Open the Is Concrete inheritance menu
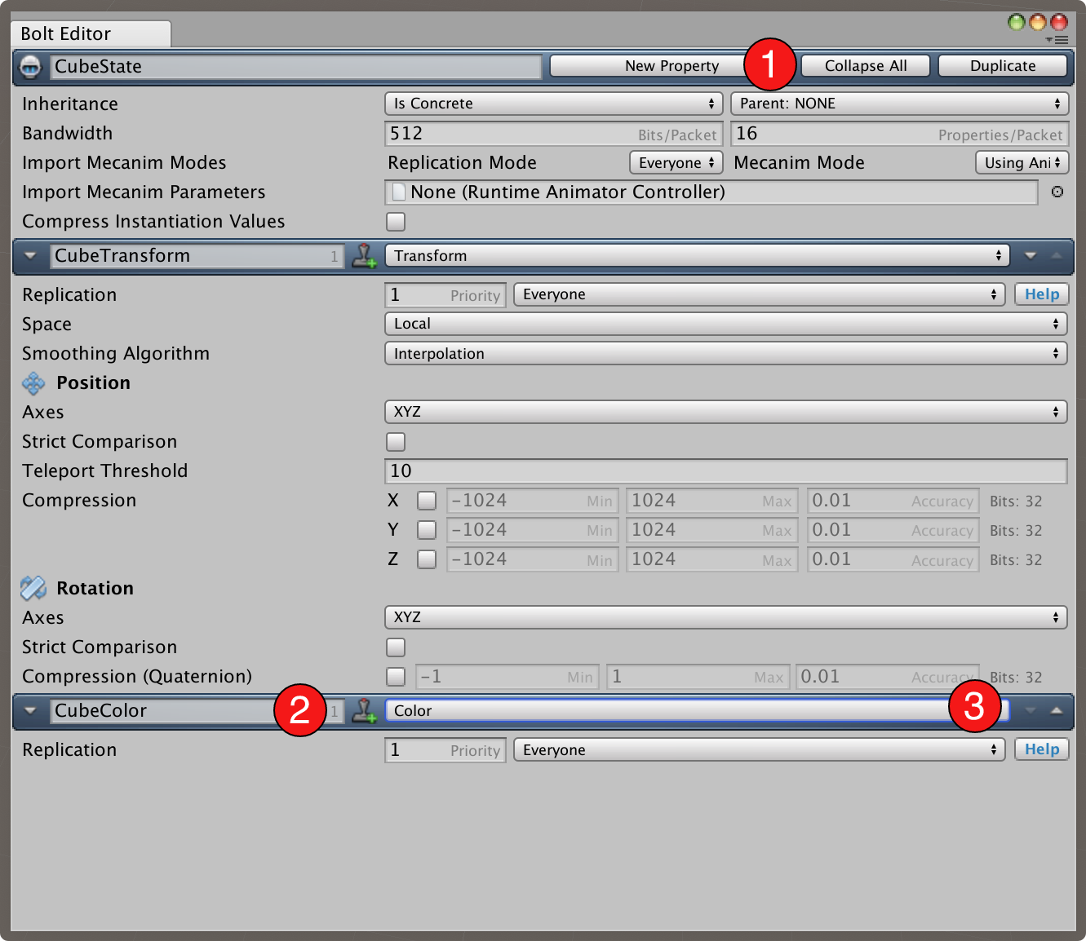This screenshot has height=941, width=1086. [x=553, y=104]
